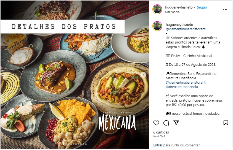233x150 pixels.
Task: Click Entrar to log in
Action: pos(158,145)
